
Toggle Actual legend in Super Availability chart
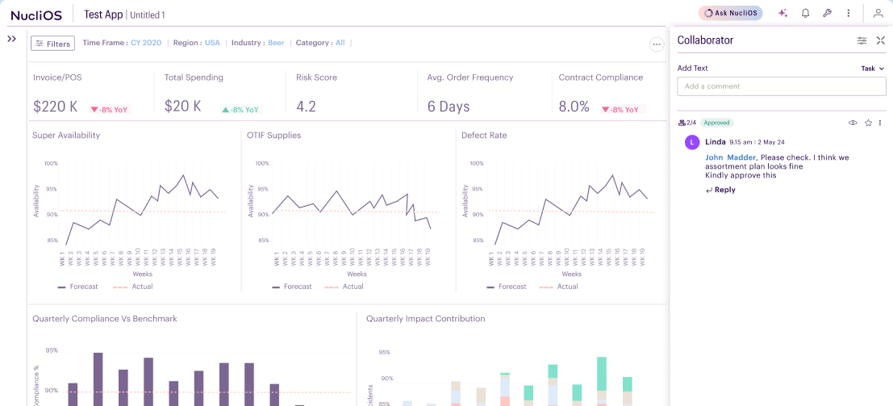[132, 287]
